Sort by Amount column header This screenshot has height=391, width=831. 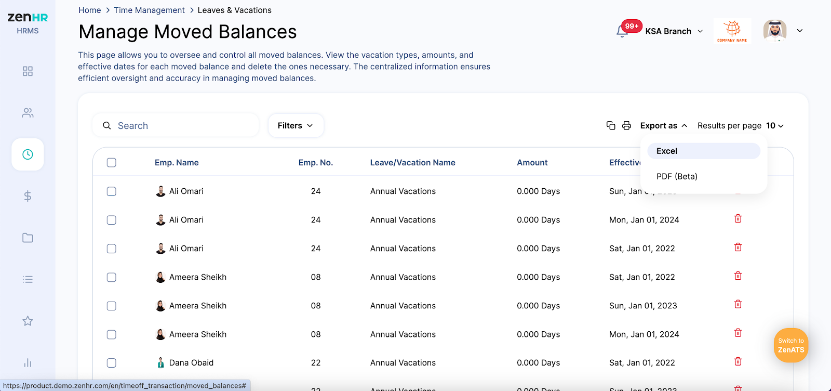click(532, 163)
